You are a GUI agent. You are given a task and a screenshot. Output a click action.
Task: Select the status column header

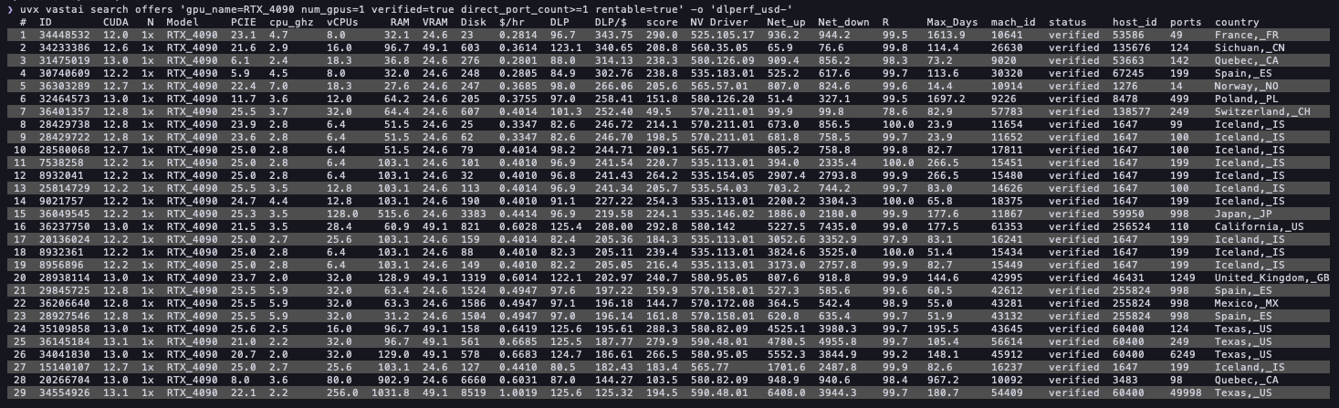(1067, 22)
